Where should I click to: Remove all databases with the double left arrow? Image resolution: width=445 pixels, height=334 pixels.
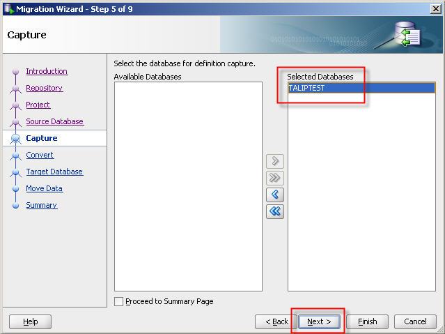[x=274, y=211]
